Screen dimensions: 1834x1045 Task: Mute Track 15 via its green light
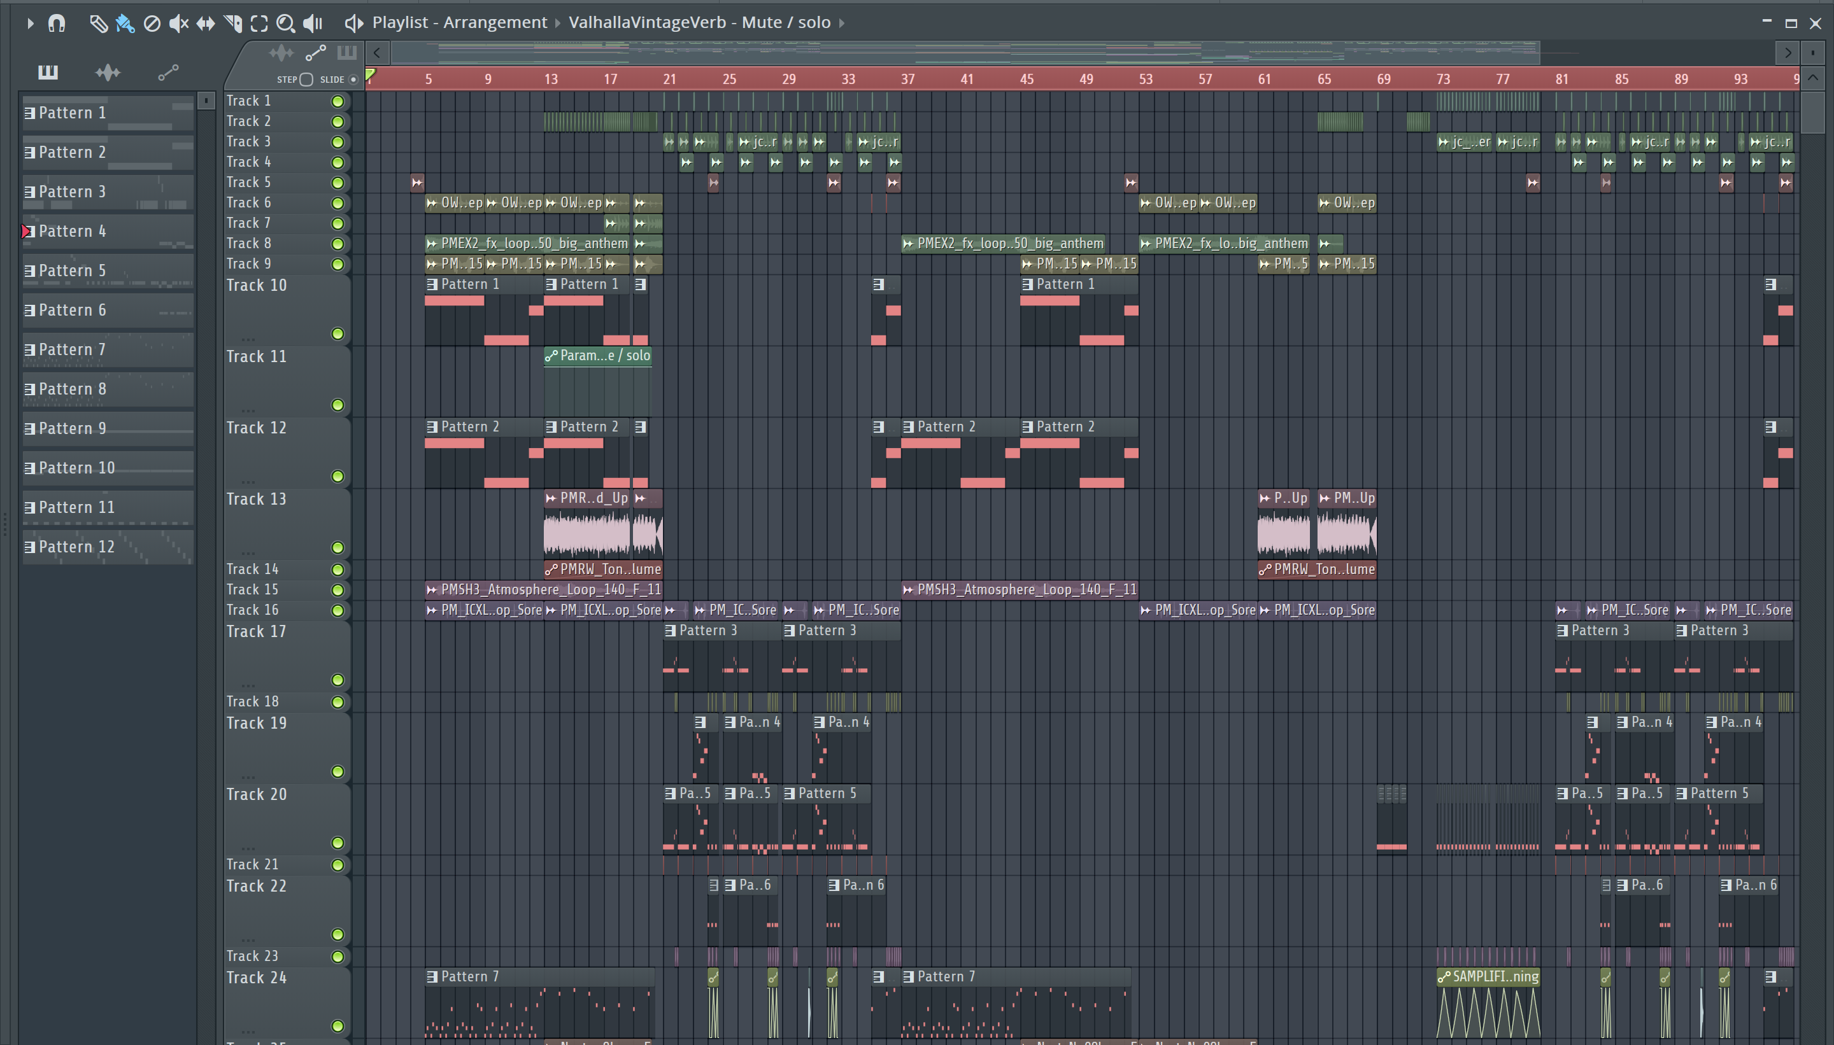[x=338, y=590]
